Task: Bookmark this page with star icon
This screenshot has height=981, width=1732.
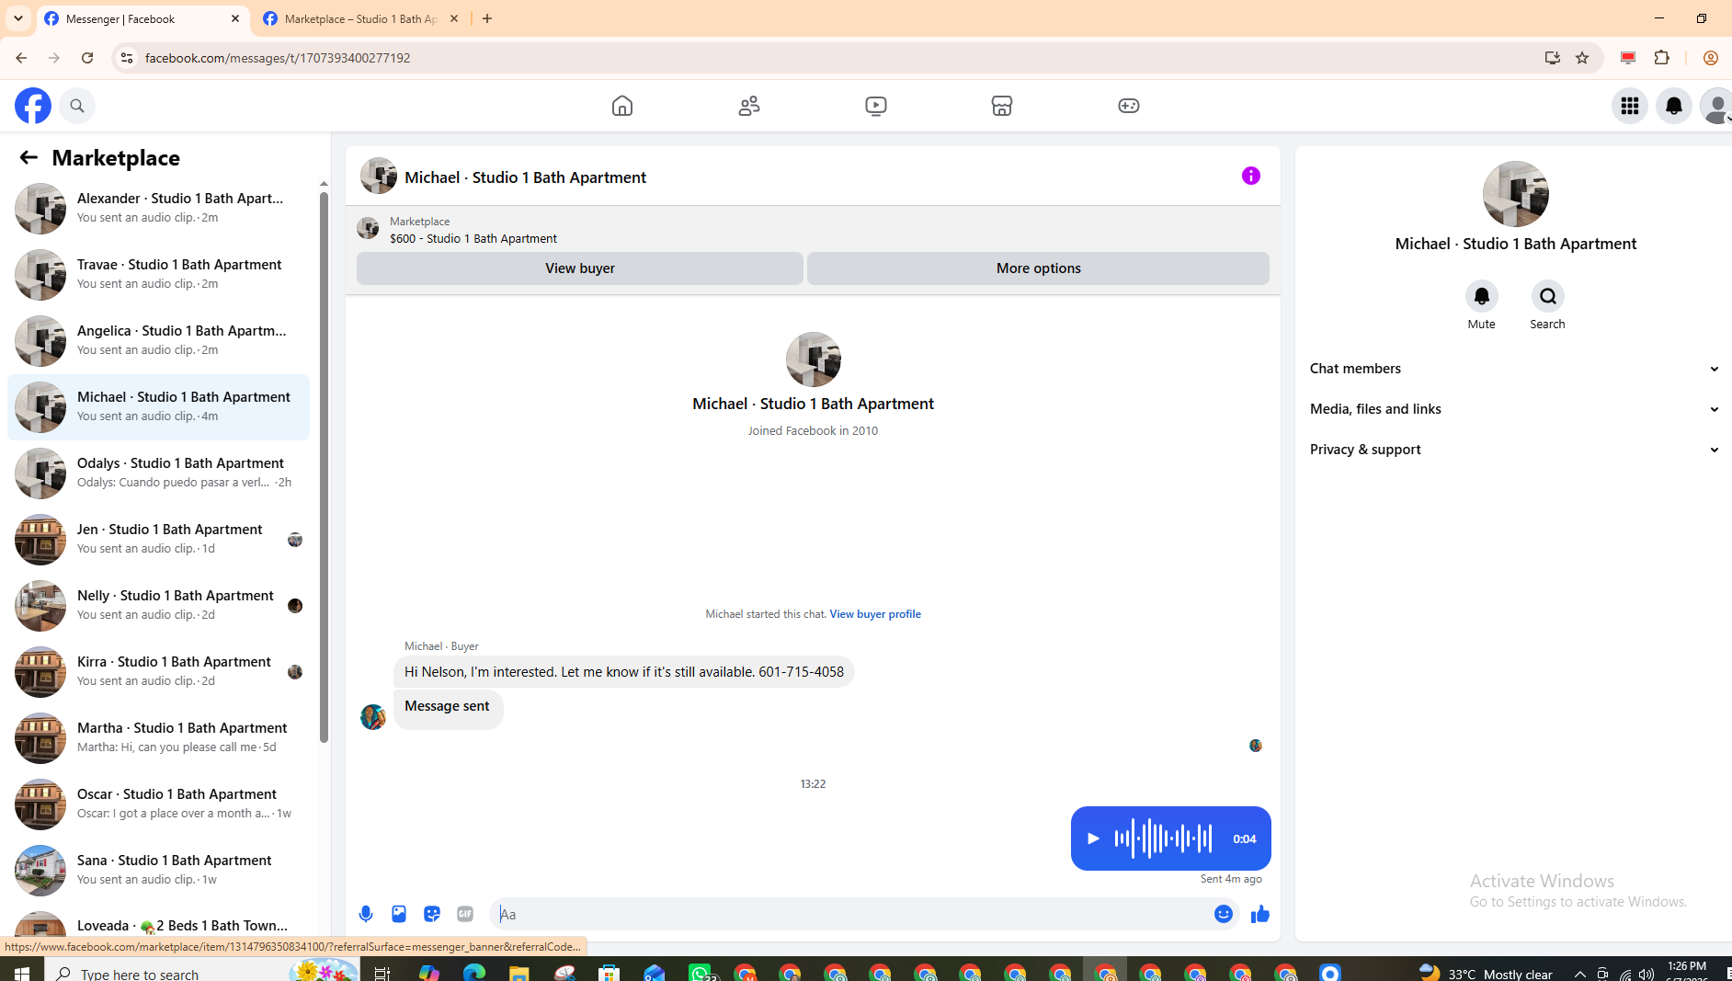Action: [1582, 58]
